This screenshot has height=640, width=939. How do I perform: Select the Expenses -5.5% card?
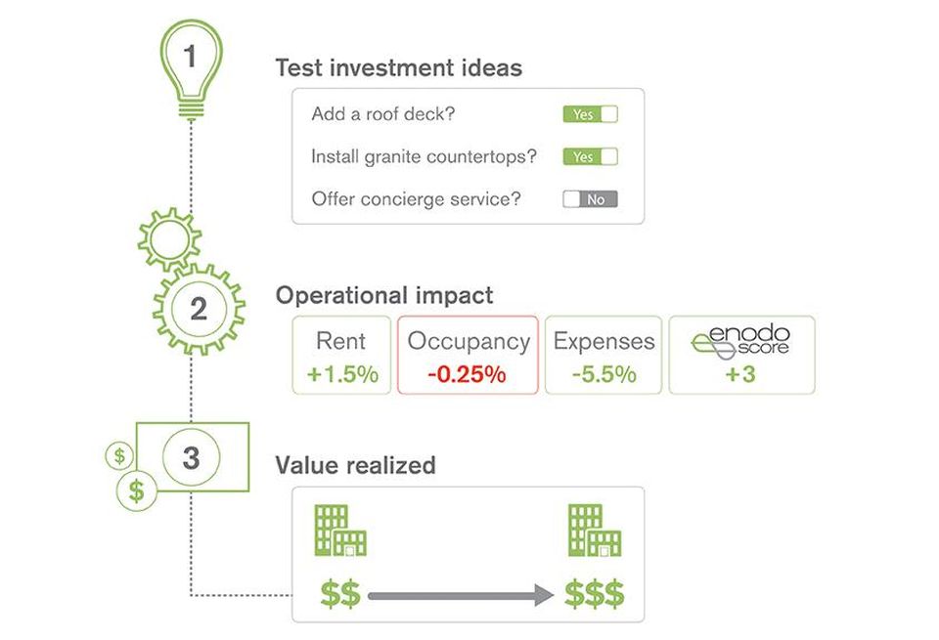[604, 356]
